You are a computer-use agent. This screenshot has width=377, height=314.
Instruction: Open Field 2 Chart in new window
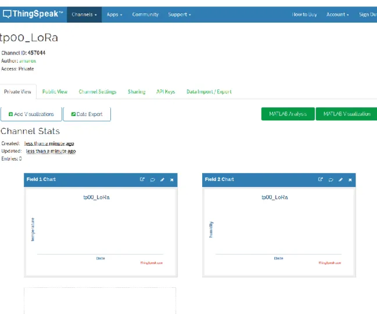coord(320,179)
